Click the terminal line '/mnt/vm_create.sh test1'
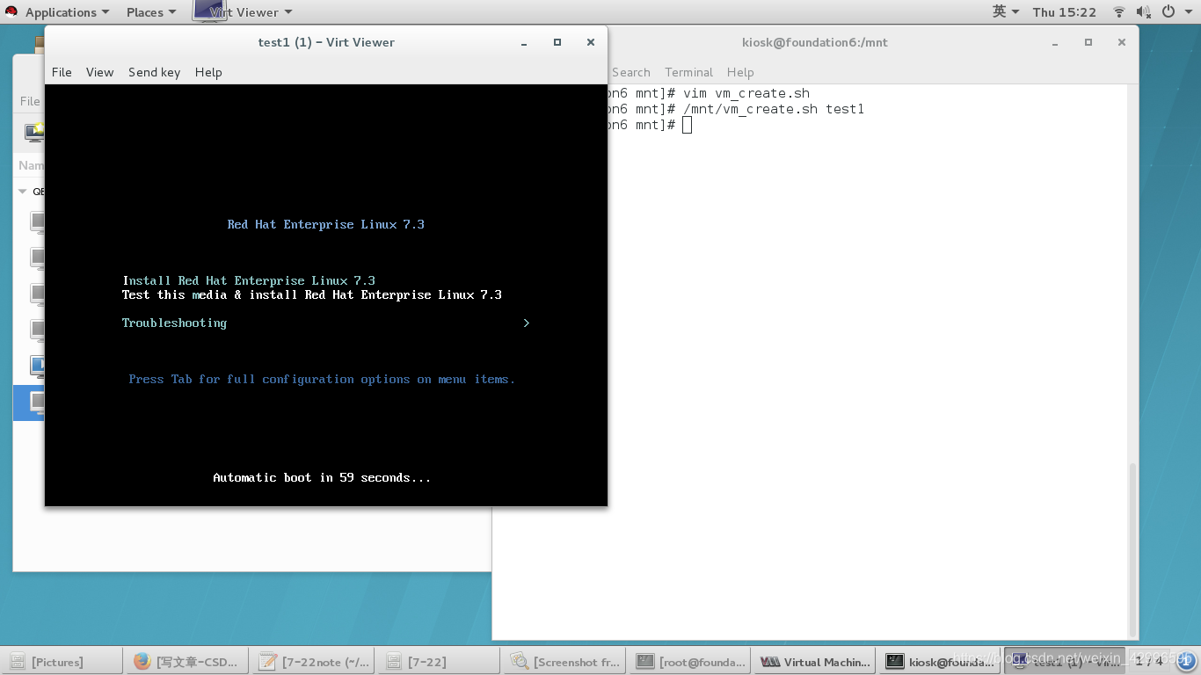 point(774,109)
